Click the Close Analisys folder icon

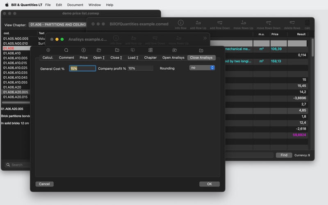[x=201, y=50]
